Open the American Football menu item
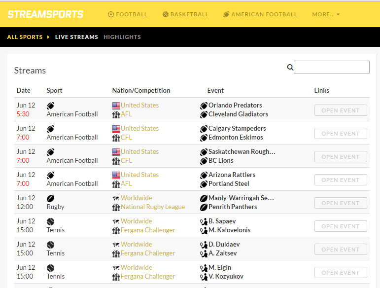Viewport: 380px width, 288px height. [x=260, y=14]
